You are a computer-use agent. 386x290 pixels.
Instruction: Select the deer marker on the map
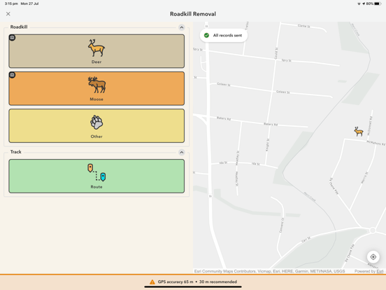(359, 132)
